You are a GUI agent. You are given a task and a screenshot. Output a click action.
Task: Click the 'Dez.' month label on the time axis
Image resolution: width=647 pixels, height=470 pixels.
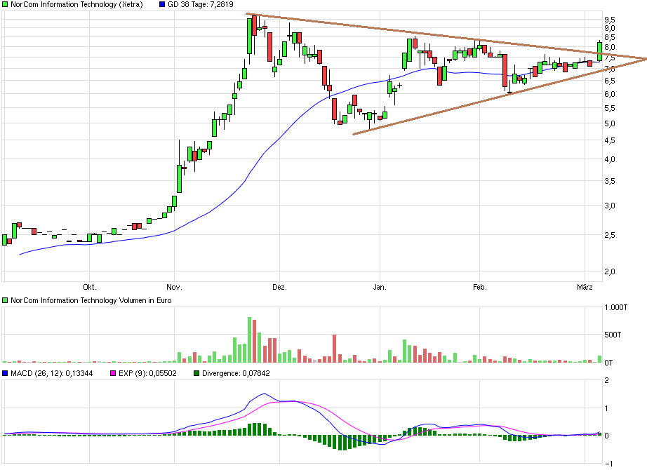click(279, 287)
